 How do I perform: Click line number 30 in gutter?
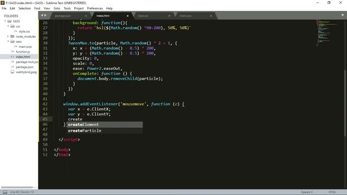[x=45, y=43]
